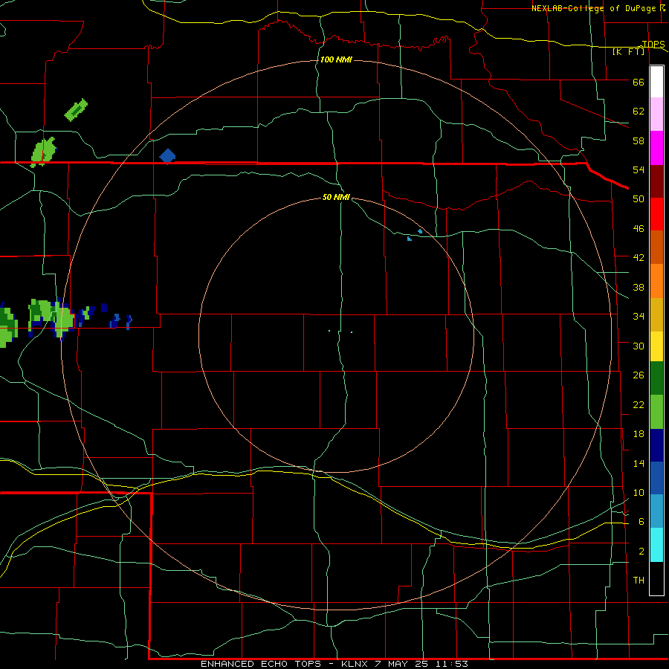This screenshot has height=669, width=669.
Task: Click the '62' legend value
Action: coord(639,111)
